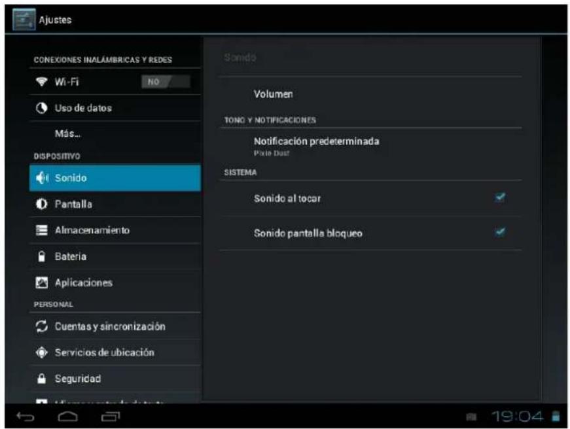
Task: Tap the Recent apps navigation button
Action: coord(111,417)
